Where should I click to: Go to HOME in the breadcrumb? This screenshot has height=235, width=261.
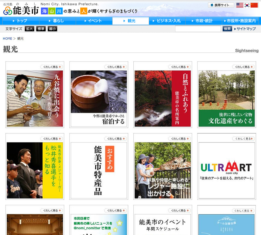8,39
